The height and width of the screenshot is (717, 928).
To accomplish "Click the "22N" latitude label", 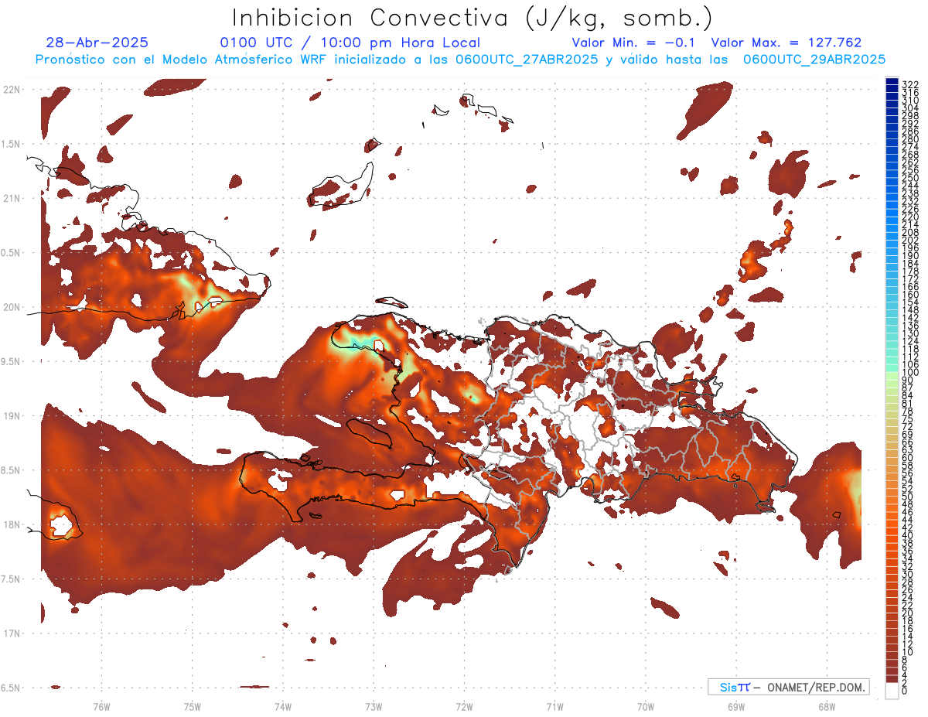I will coord(12,90).
